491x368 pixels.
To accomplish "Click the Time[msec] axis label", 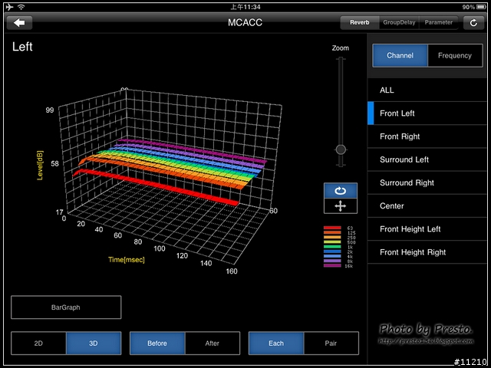I will pos(127,260).
